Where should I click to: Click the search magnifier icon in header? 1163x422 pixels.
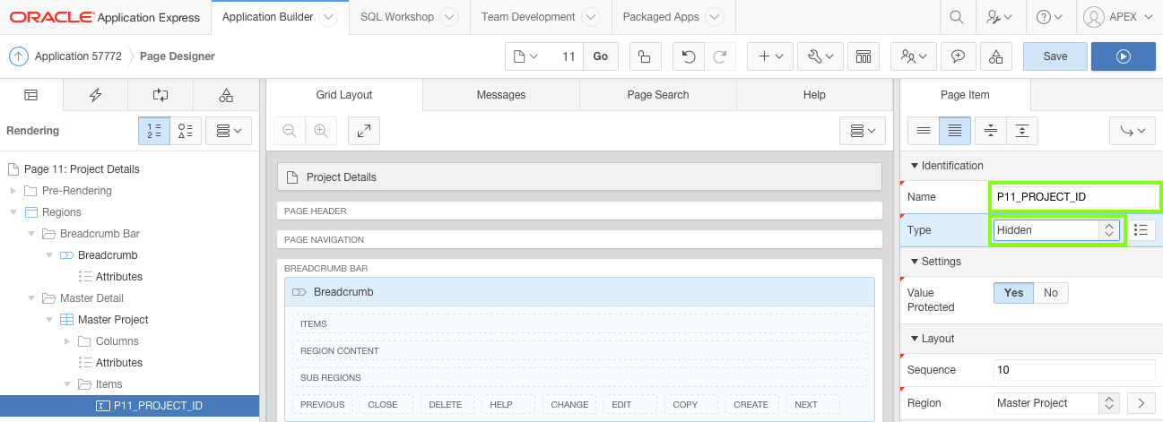click(957, 17)
